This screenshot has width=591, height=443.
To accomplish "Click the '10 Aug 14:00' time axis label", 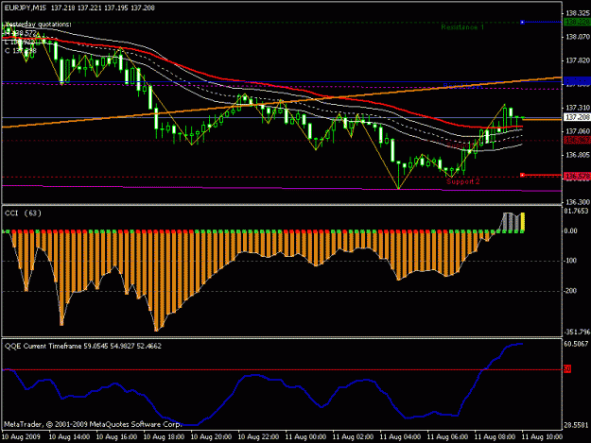I will click(69, 437).
